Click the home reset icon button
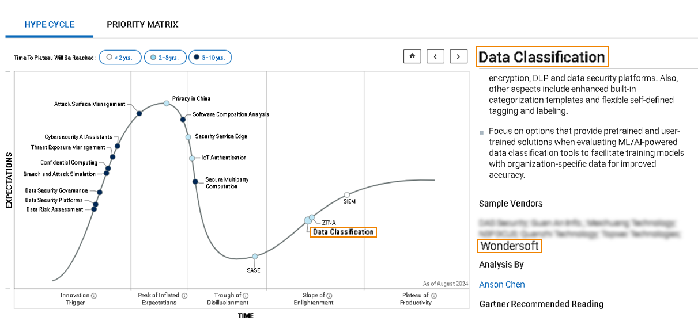The height and width of the screenshot is (321, 698). point(412,56)
